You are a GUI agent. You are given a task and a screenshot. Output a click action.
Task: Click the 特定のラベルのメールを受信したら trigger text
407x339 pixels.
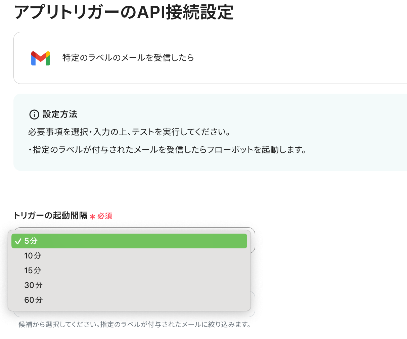coord(128,58)
